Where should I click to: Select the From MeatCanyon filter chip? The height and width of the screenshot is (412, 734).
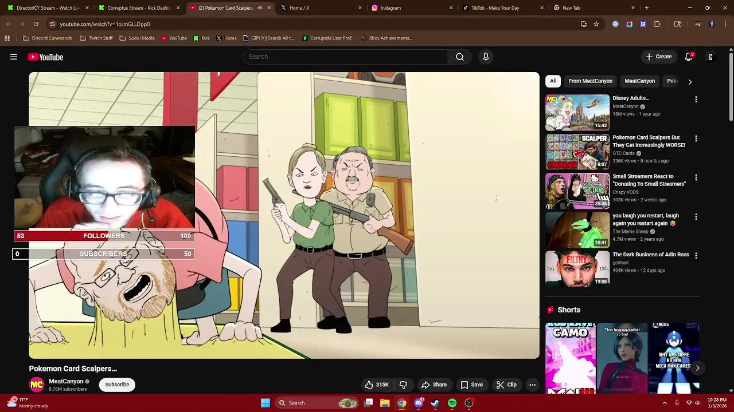coord(590,81)
